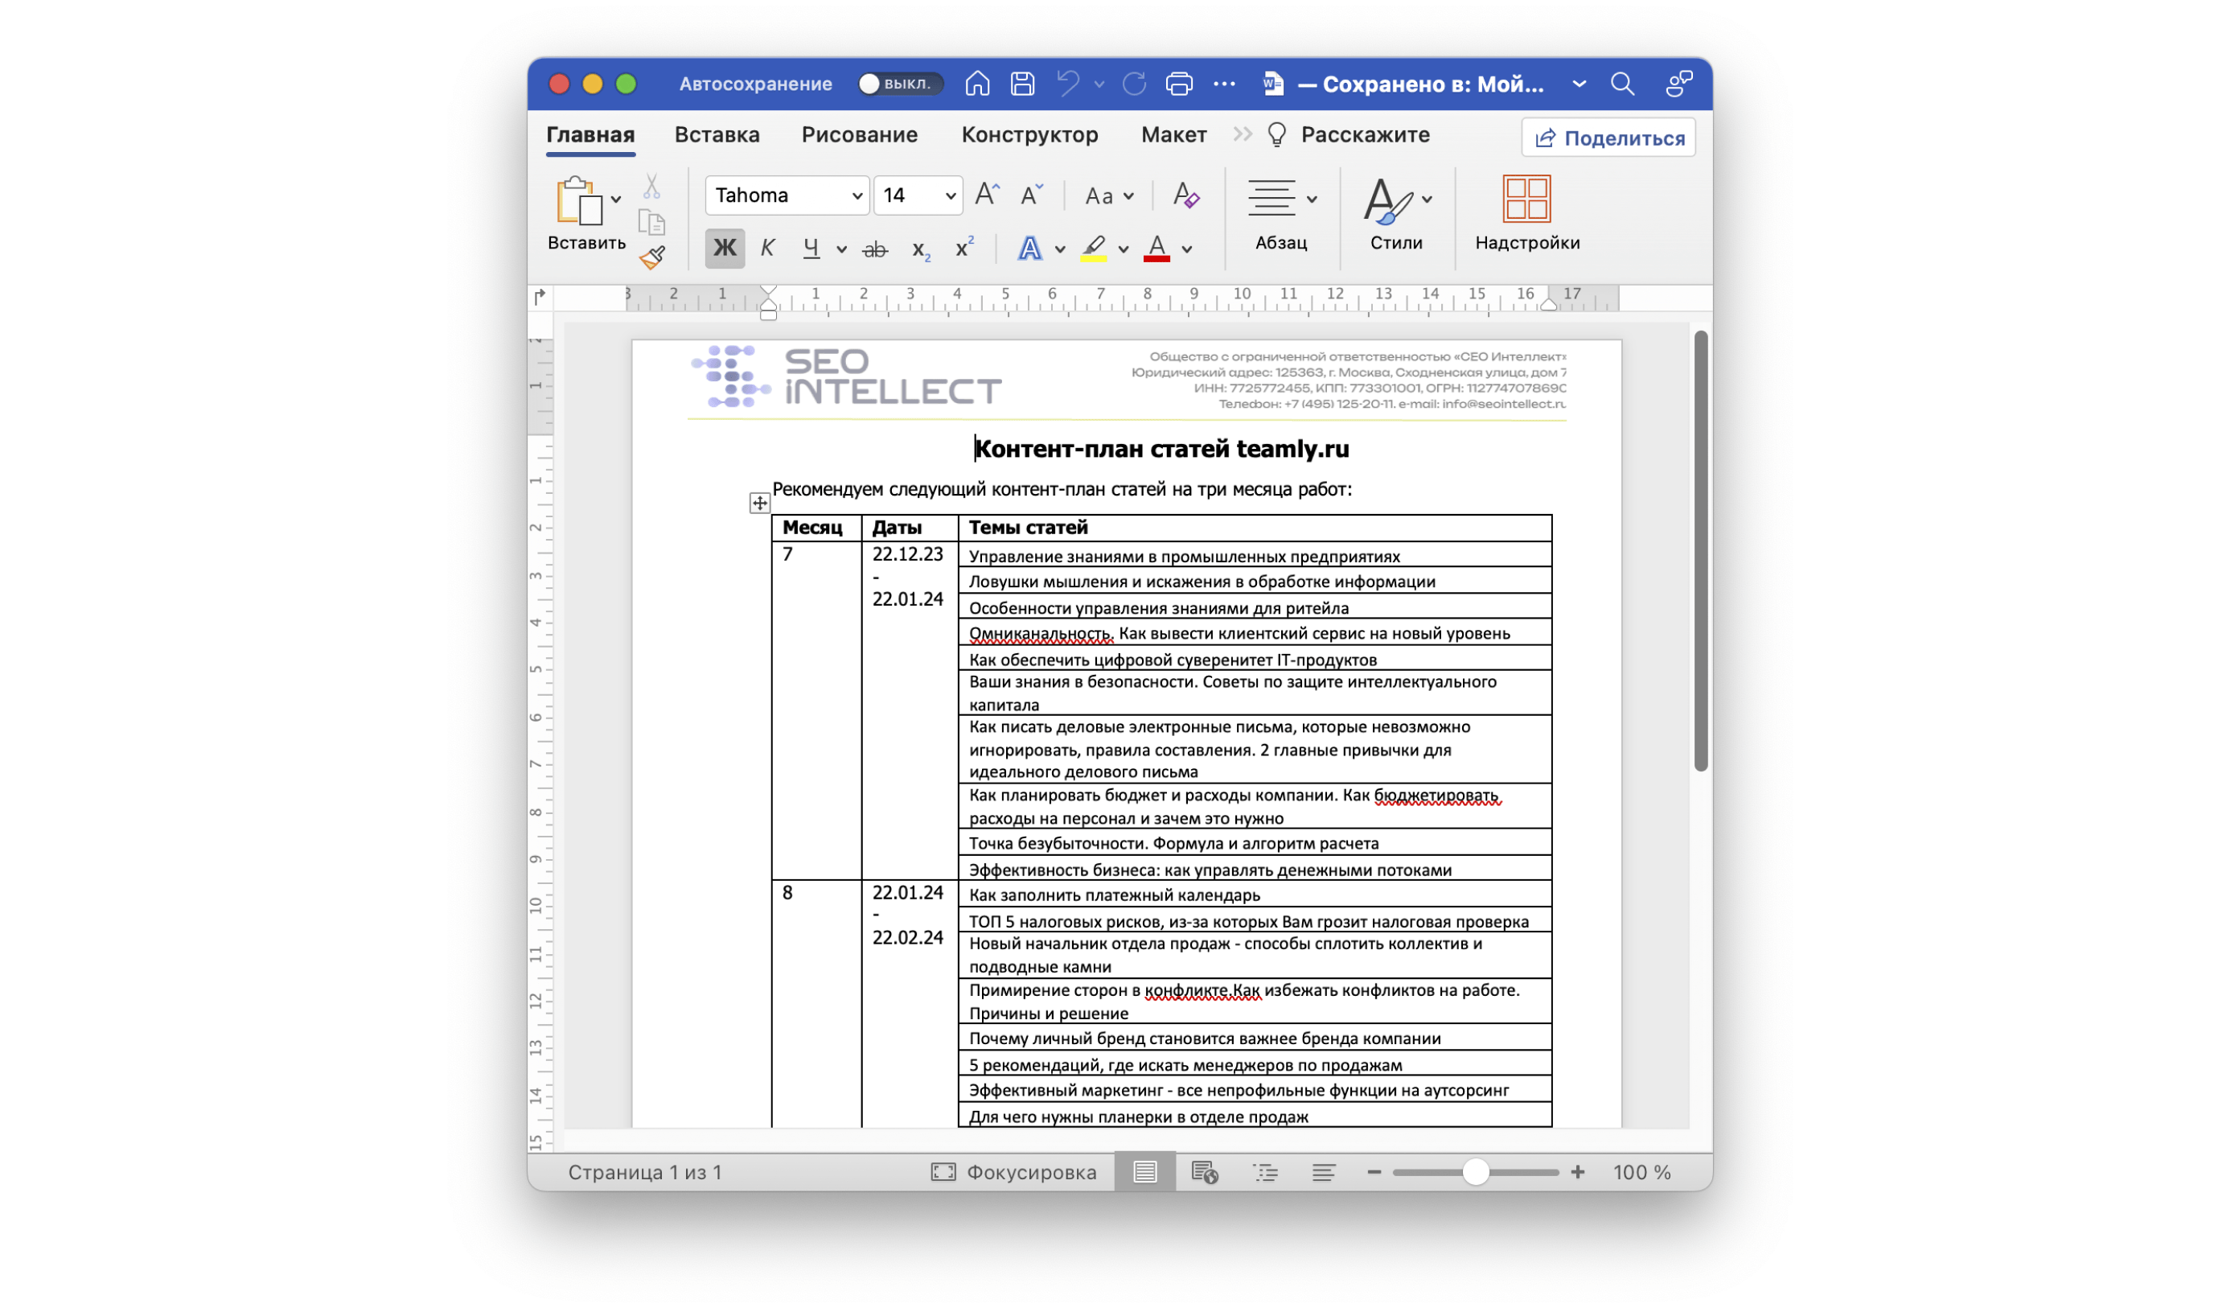Open the Конструктор tab
The width and height of the screenshot is (2239, 1308).
(1029, 135)
